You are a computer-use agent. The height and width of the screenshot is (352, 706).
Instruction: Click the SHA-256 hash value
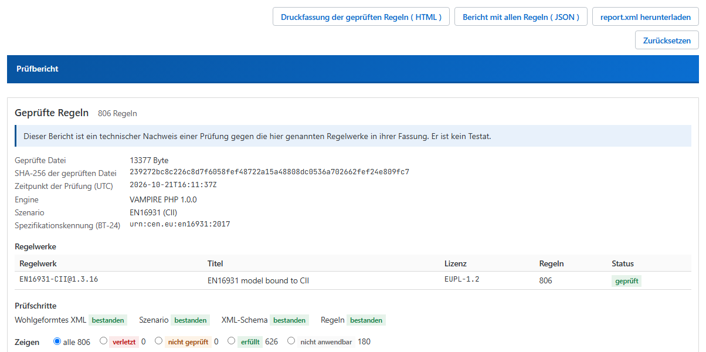click(269, 172)
